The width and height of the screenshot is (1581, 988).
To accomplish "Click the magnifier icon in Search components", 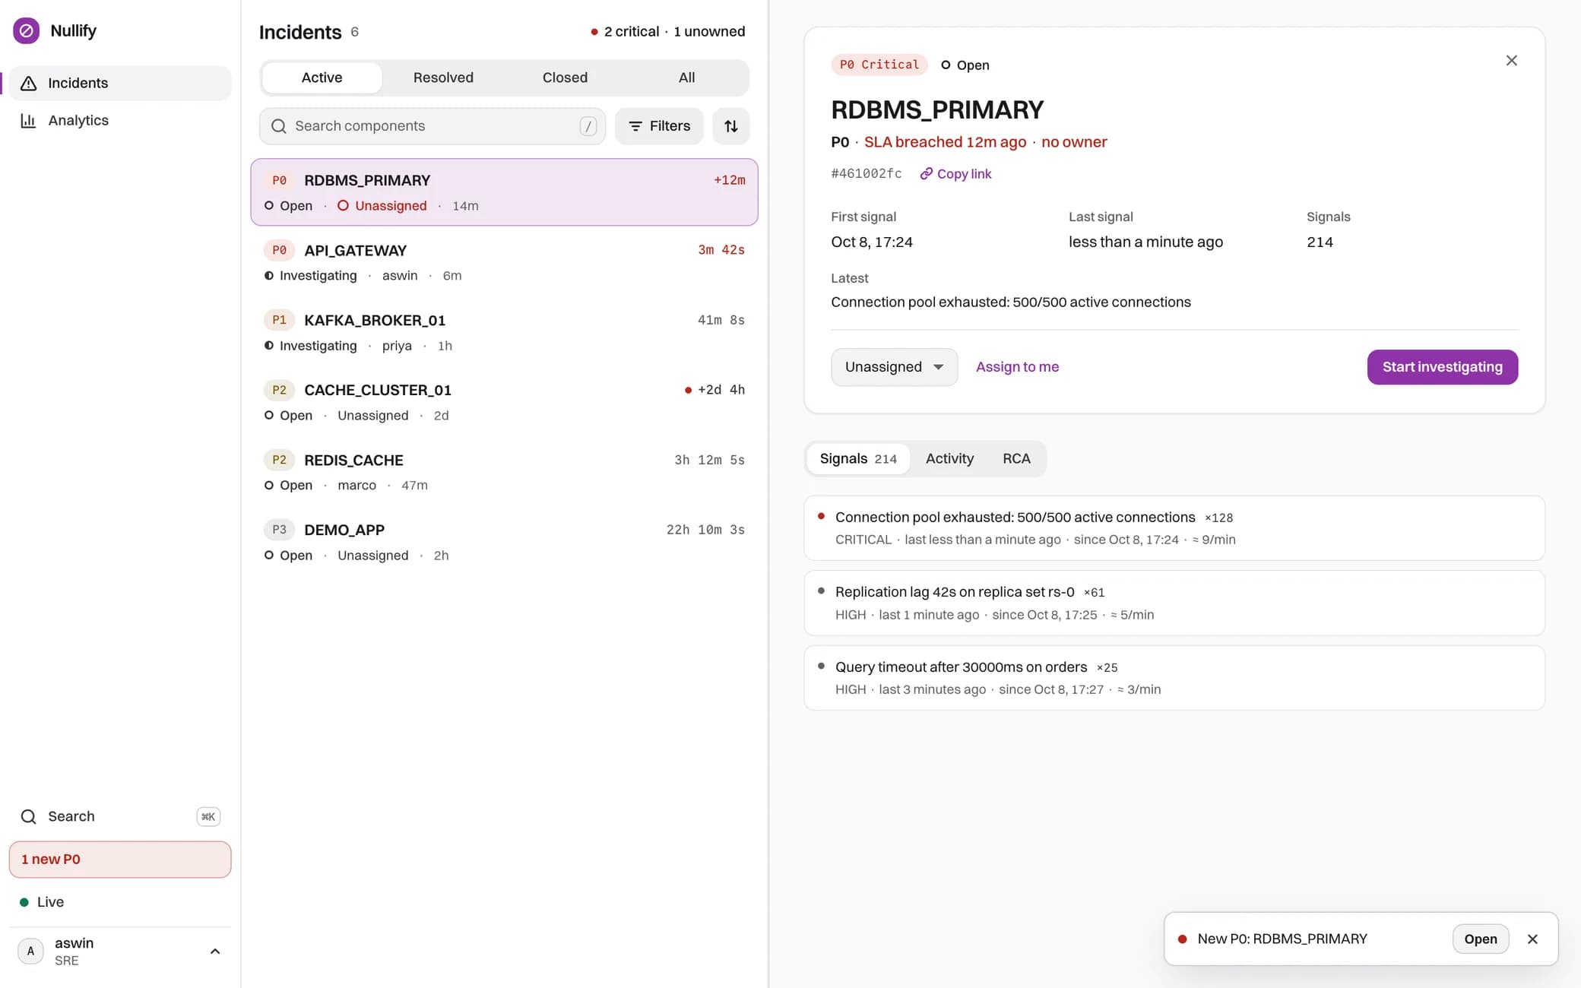I will pyautogui.click(x=279, y=126).
